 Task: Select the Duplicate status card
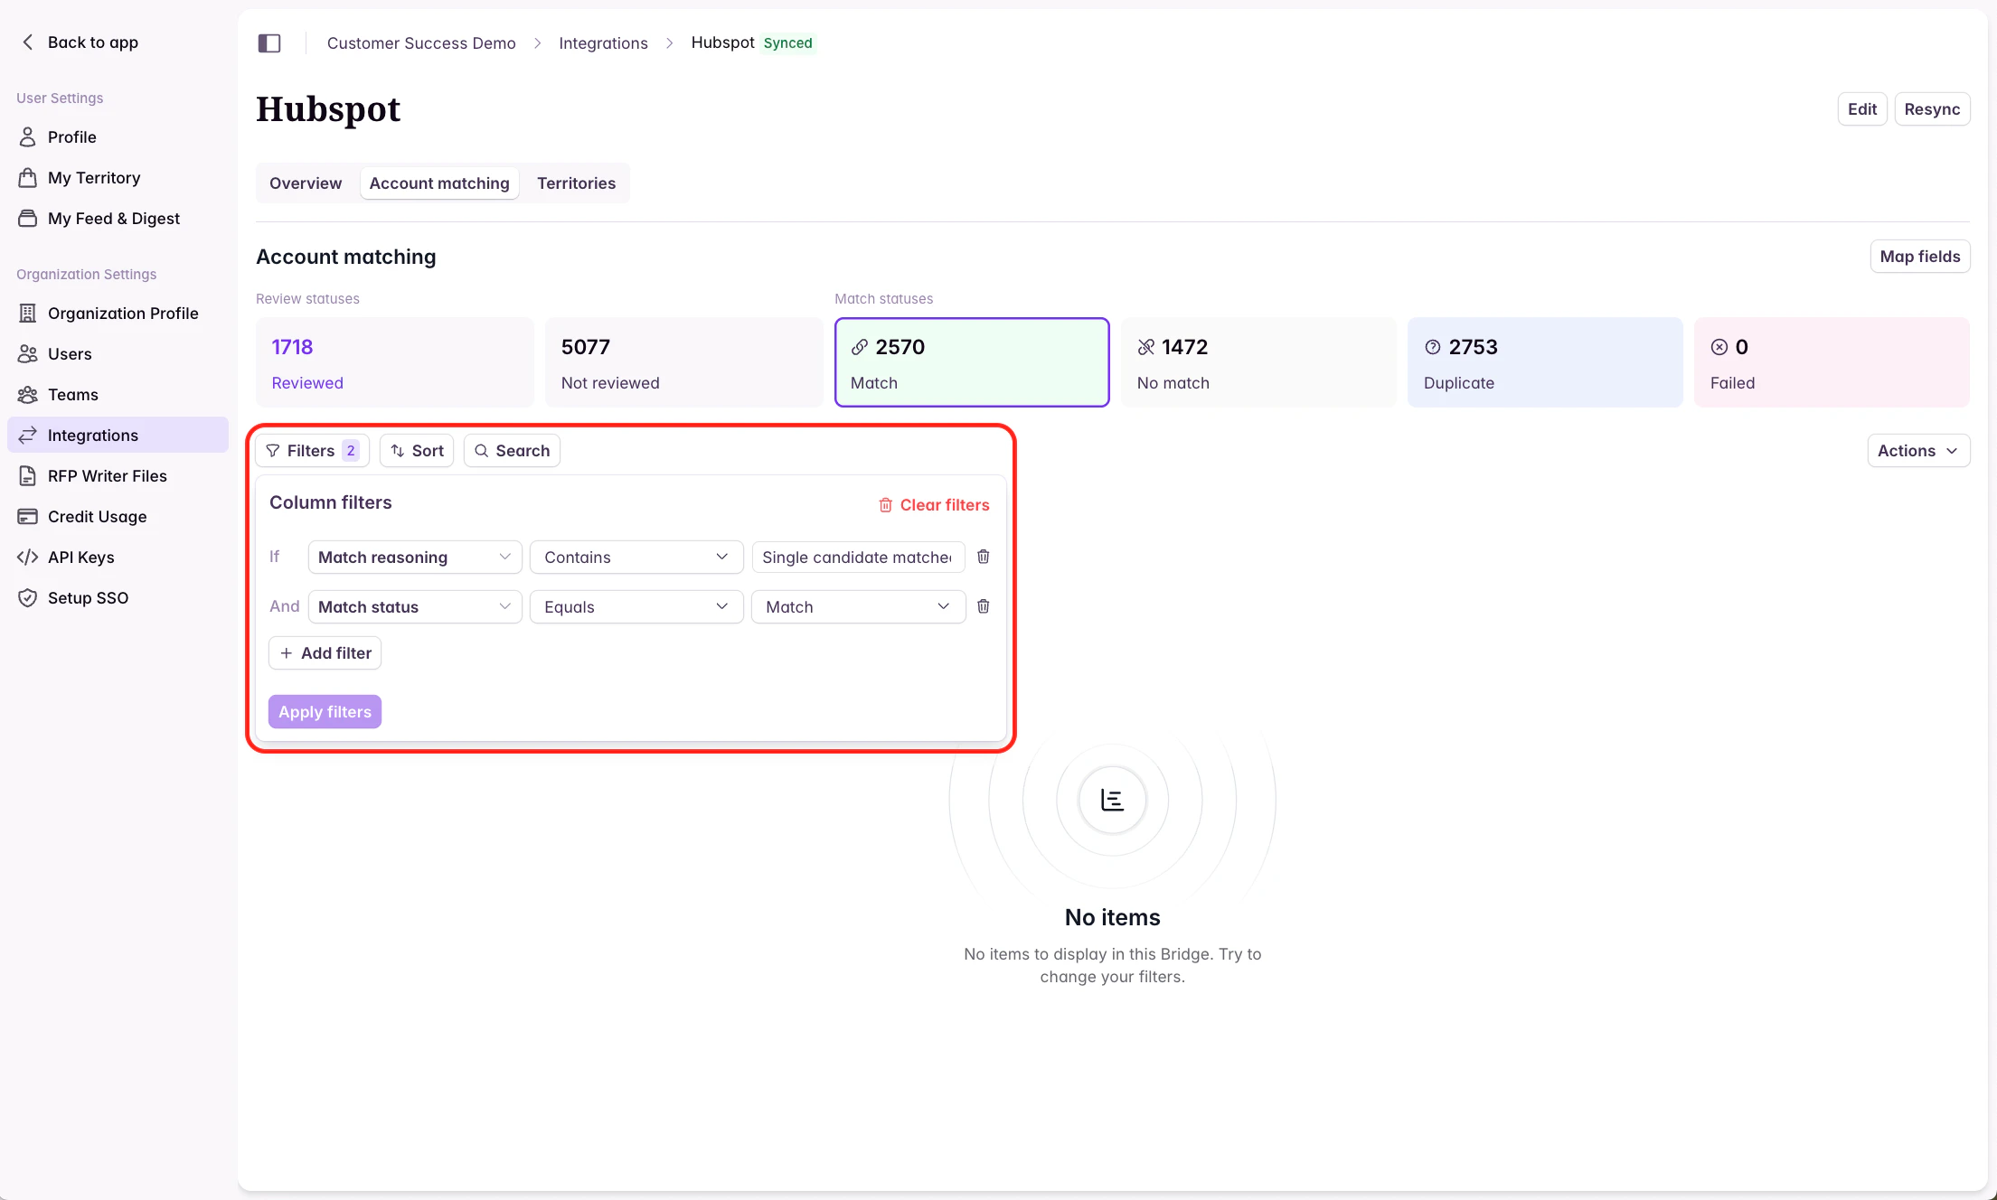[x=1545, y=362]
